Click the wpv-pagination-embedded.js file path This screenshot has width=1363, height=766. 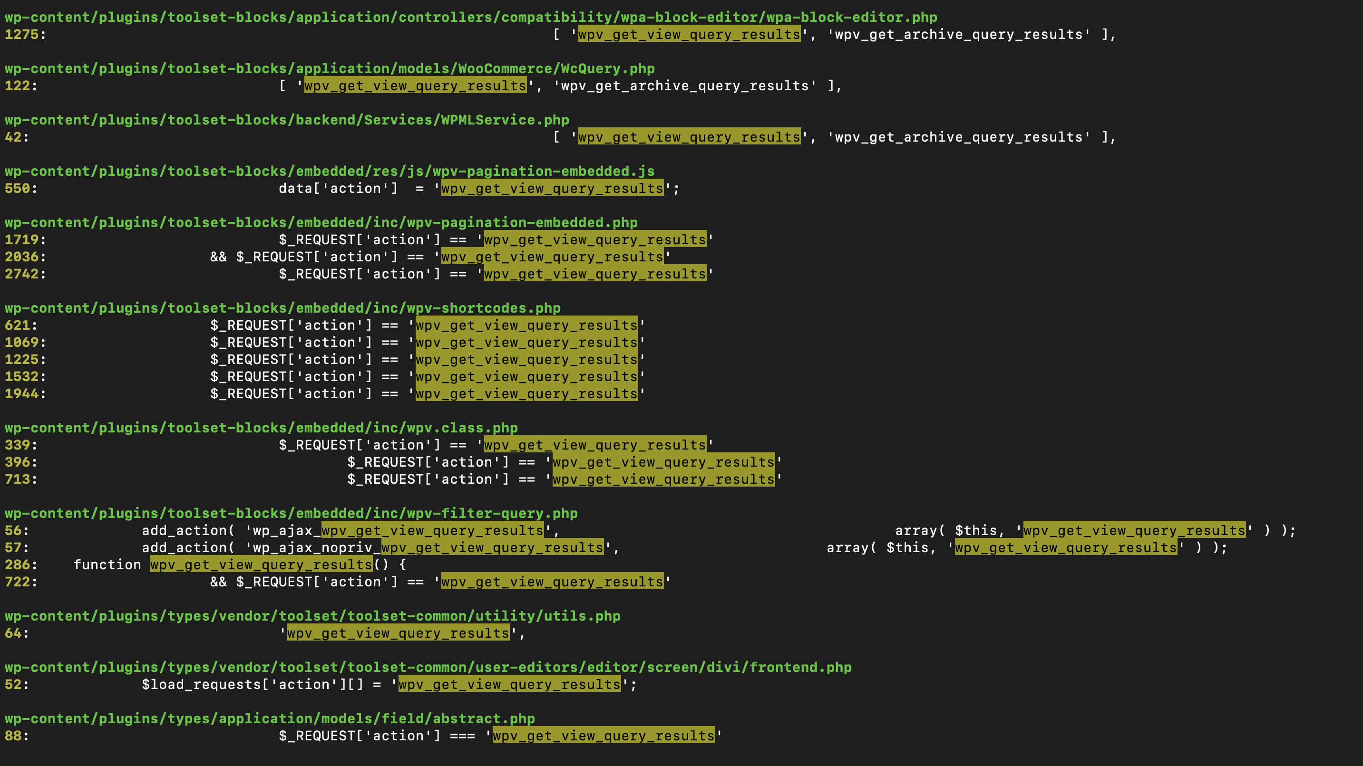pyautogui.click(x=330, y=171)
